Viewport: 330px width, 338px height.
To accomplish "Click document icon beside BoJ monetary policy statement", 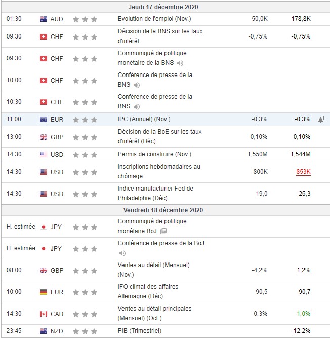I will coord(163,231).
